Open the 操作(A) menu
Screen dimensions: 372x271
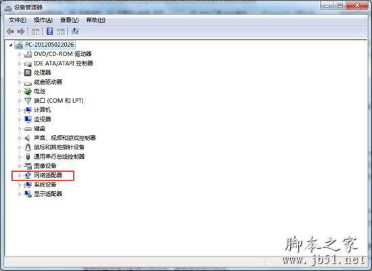(x=43, y=20)
